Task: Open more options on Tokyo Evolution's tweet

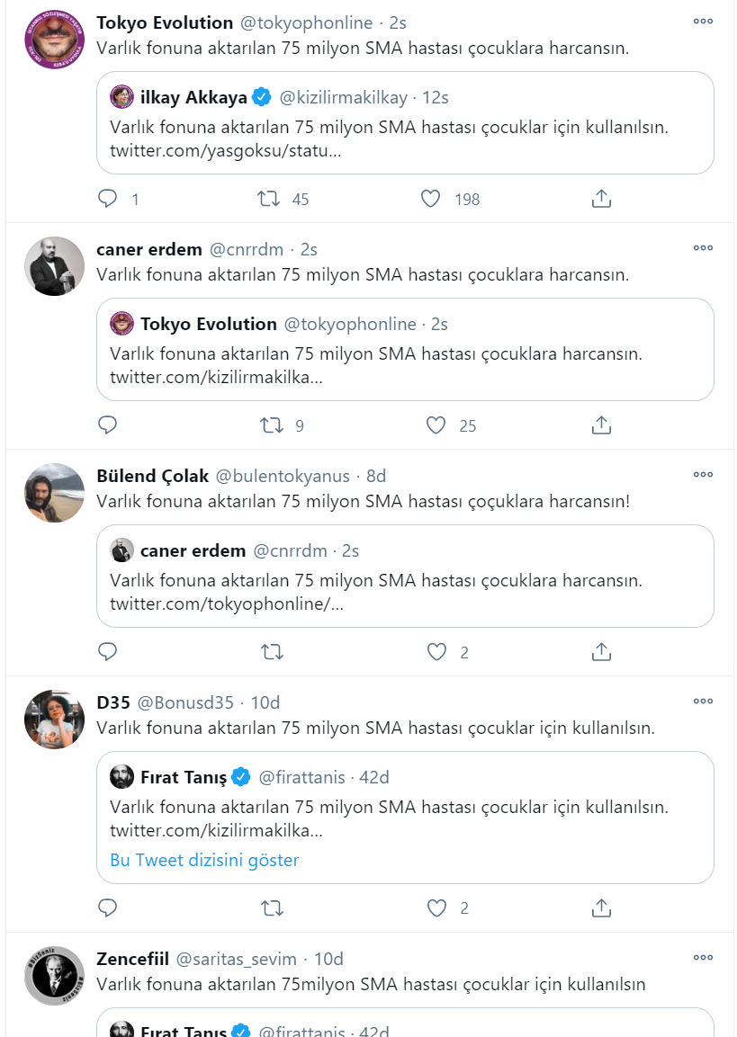Action: coord(703,22)
